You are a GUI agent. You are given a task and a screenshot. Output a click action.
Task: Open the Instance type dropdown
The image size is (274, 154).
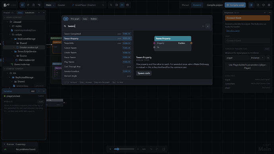tap(257, 58)
